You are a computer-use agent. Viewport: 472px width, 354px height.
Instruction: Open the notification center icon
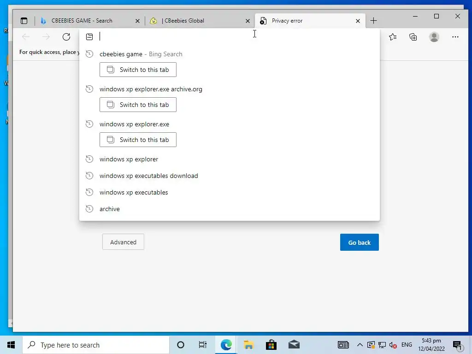click(x=457, y=345)
